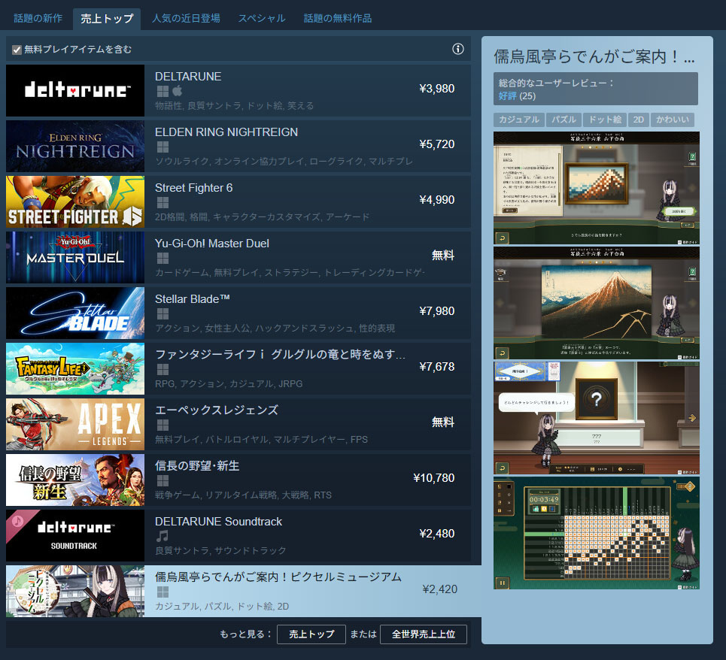Open Apex Legends capsule image
This screenshot has width=726, height=660.
pyautogui.click(x=75, y=424)
